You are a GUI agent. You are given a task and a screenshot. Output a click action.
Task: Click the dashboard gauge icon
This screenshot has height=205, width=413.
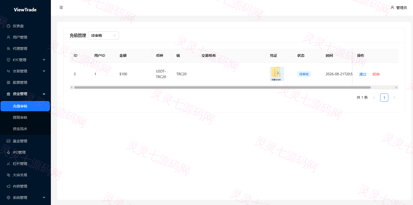[x=8, y=26]
